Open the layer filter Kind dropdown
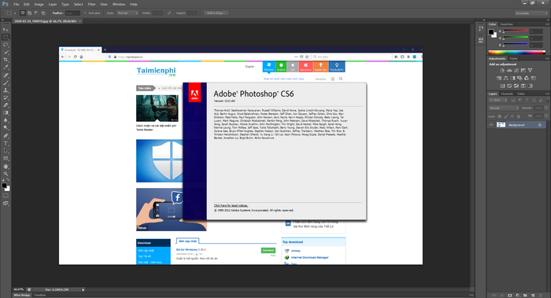 499,100
